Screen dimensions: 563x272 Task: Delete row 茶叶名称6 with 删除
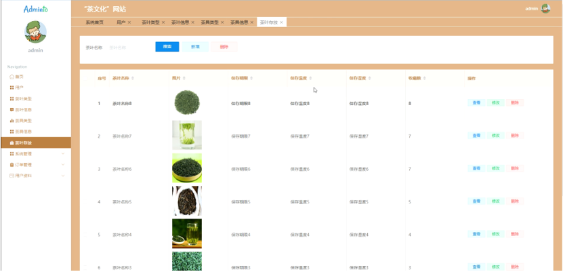[x=514, y=168]
